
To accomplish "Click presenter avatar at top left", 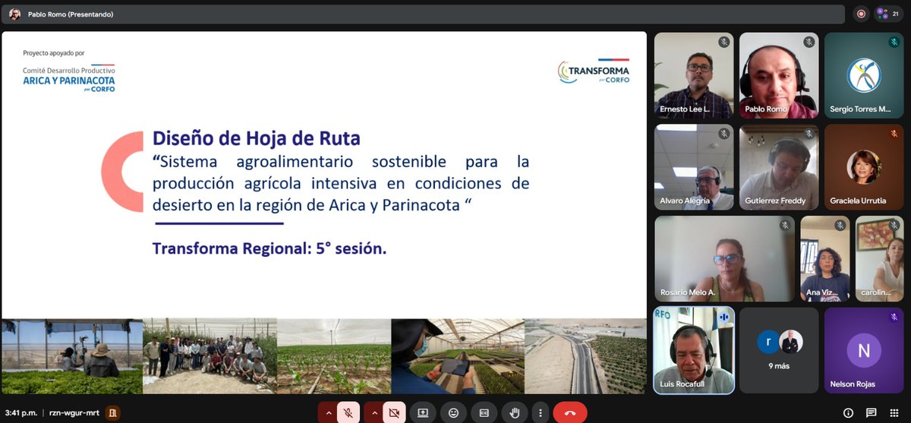I will [14, 14].
